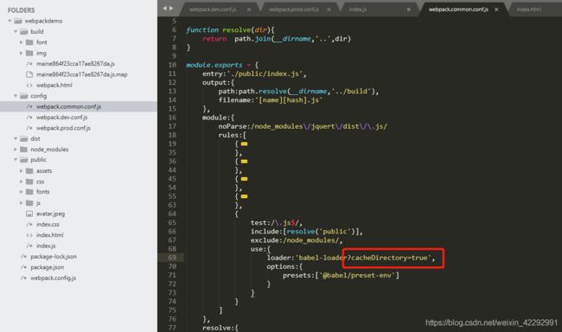Click the assets folder icon
This screenshot has height=332, width=562.
coord(29,170)
